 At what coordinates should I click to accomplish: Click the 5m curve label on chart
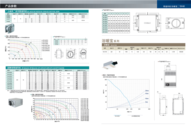147,102
